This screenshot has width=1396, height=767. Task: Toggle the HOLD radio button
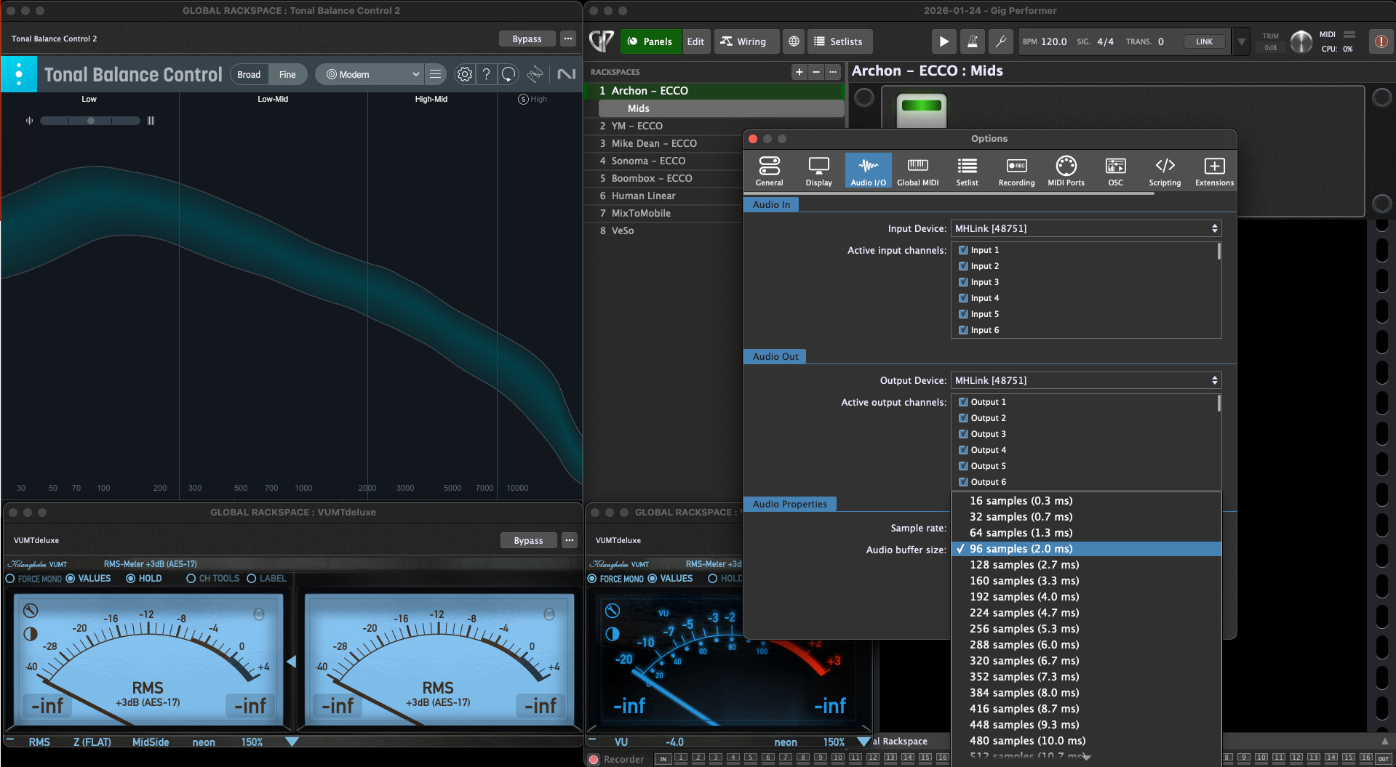tap(131, 579)
